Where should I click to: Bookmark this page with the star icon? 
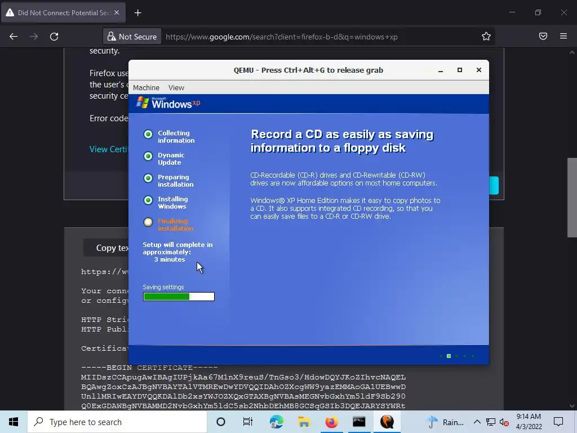[486, 37]
